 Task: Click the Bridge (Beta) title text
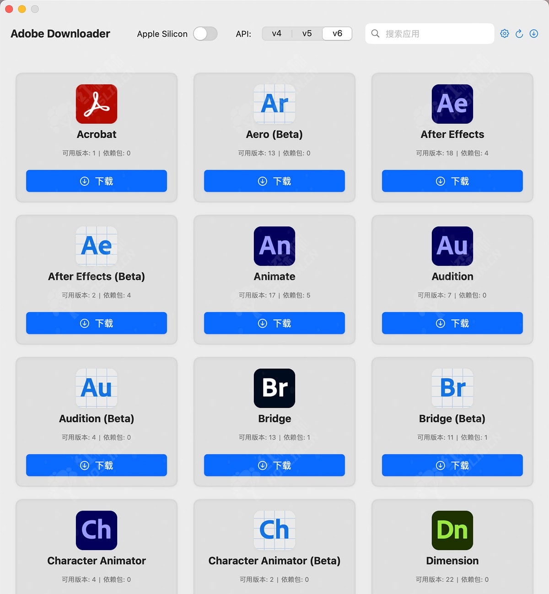[452, 419]
